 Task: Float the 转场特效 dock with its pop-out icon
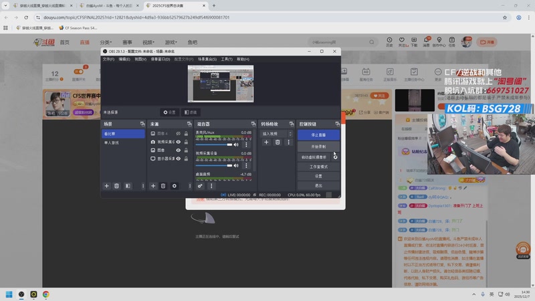pos(292,124)
